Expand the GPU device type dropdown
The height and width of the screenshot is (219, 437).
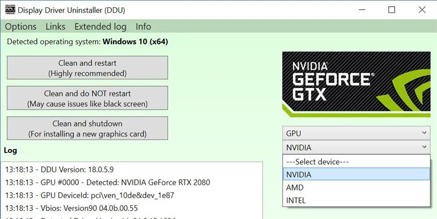point(356,133)
